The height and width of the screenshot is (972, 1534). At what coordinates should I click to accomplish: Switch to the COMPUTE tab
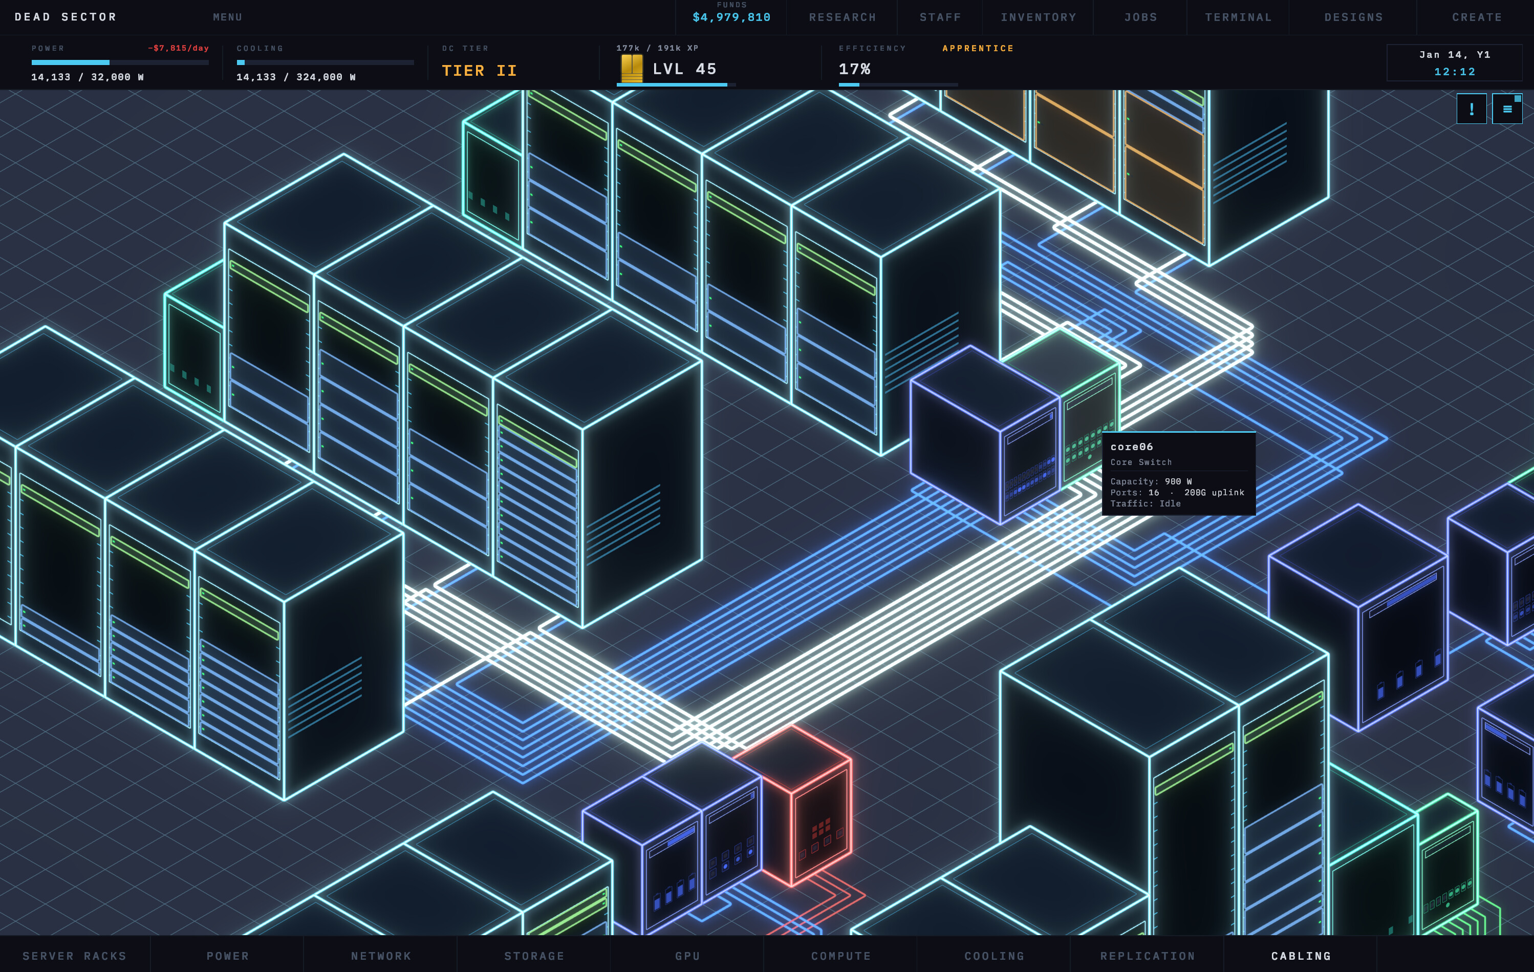pyautogui.click(x=841, y=956)
